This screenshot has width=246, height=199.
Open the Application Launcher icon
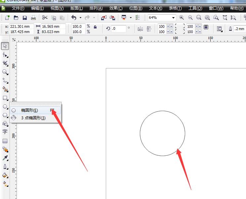click(x=124, y=17)
